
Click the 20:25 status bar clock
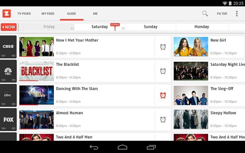[238, 3]
